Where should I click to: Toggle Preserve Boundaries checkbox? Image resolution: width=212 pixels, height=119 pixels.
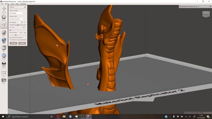[10, 37]
